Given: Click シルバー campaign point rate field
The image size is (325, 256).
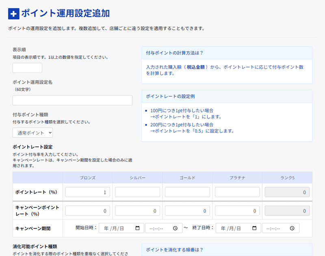Looking at the screenshot, I should (x=137, y=211).
